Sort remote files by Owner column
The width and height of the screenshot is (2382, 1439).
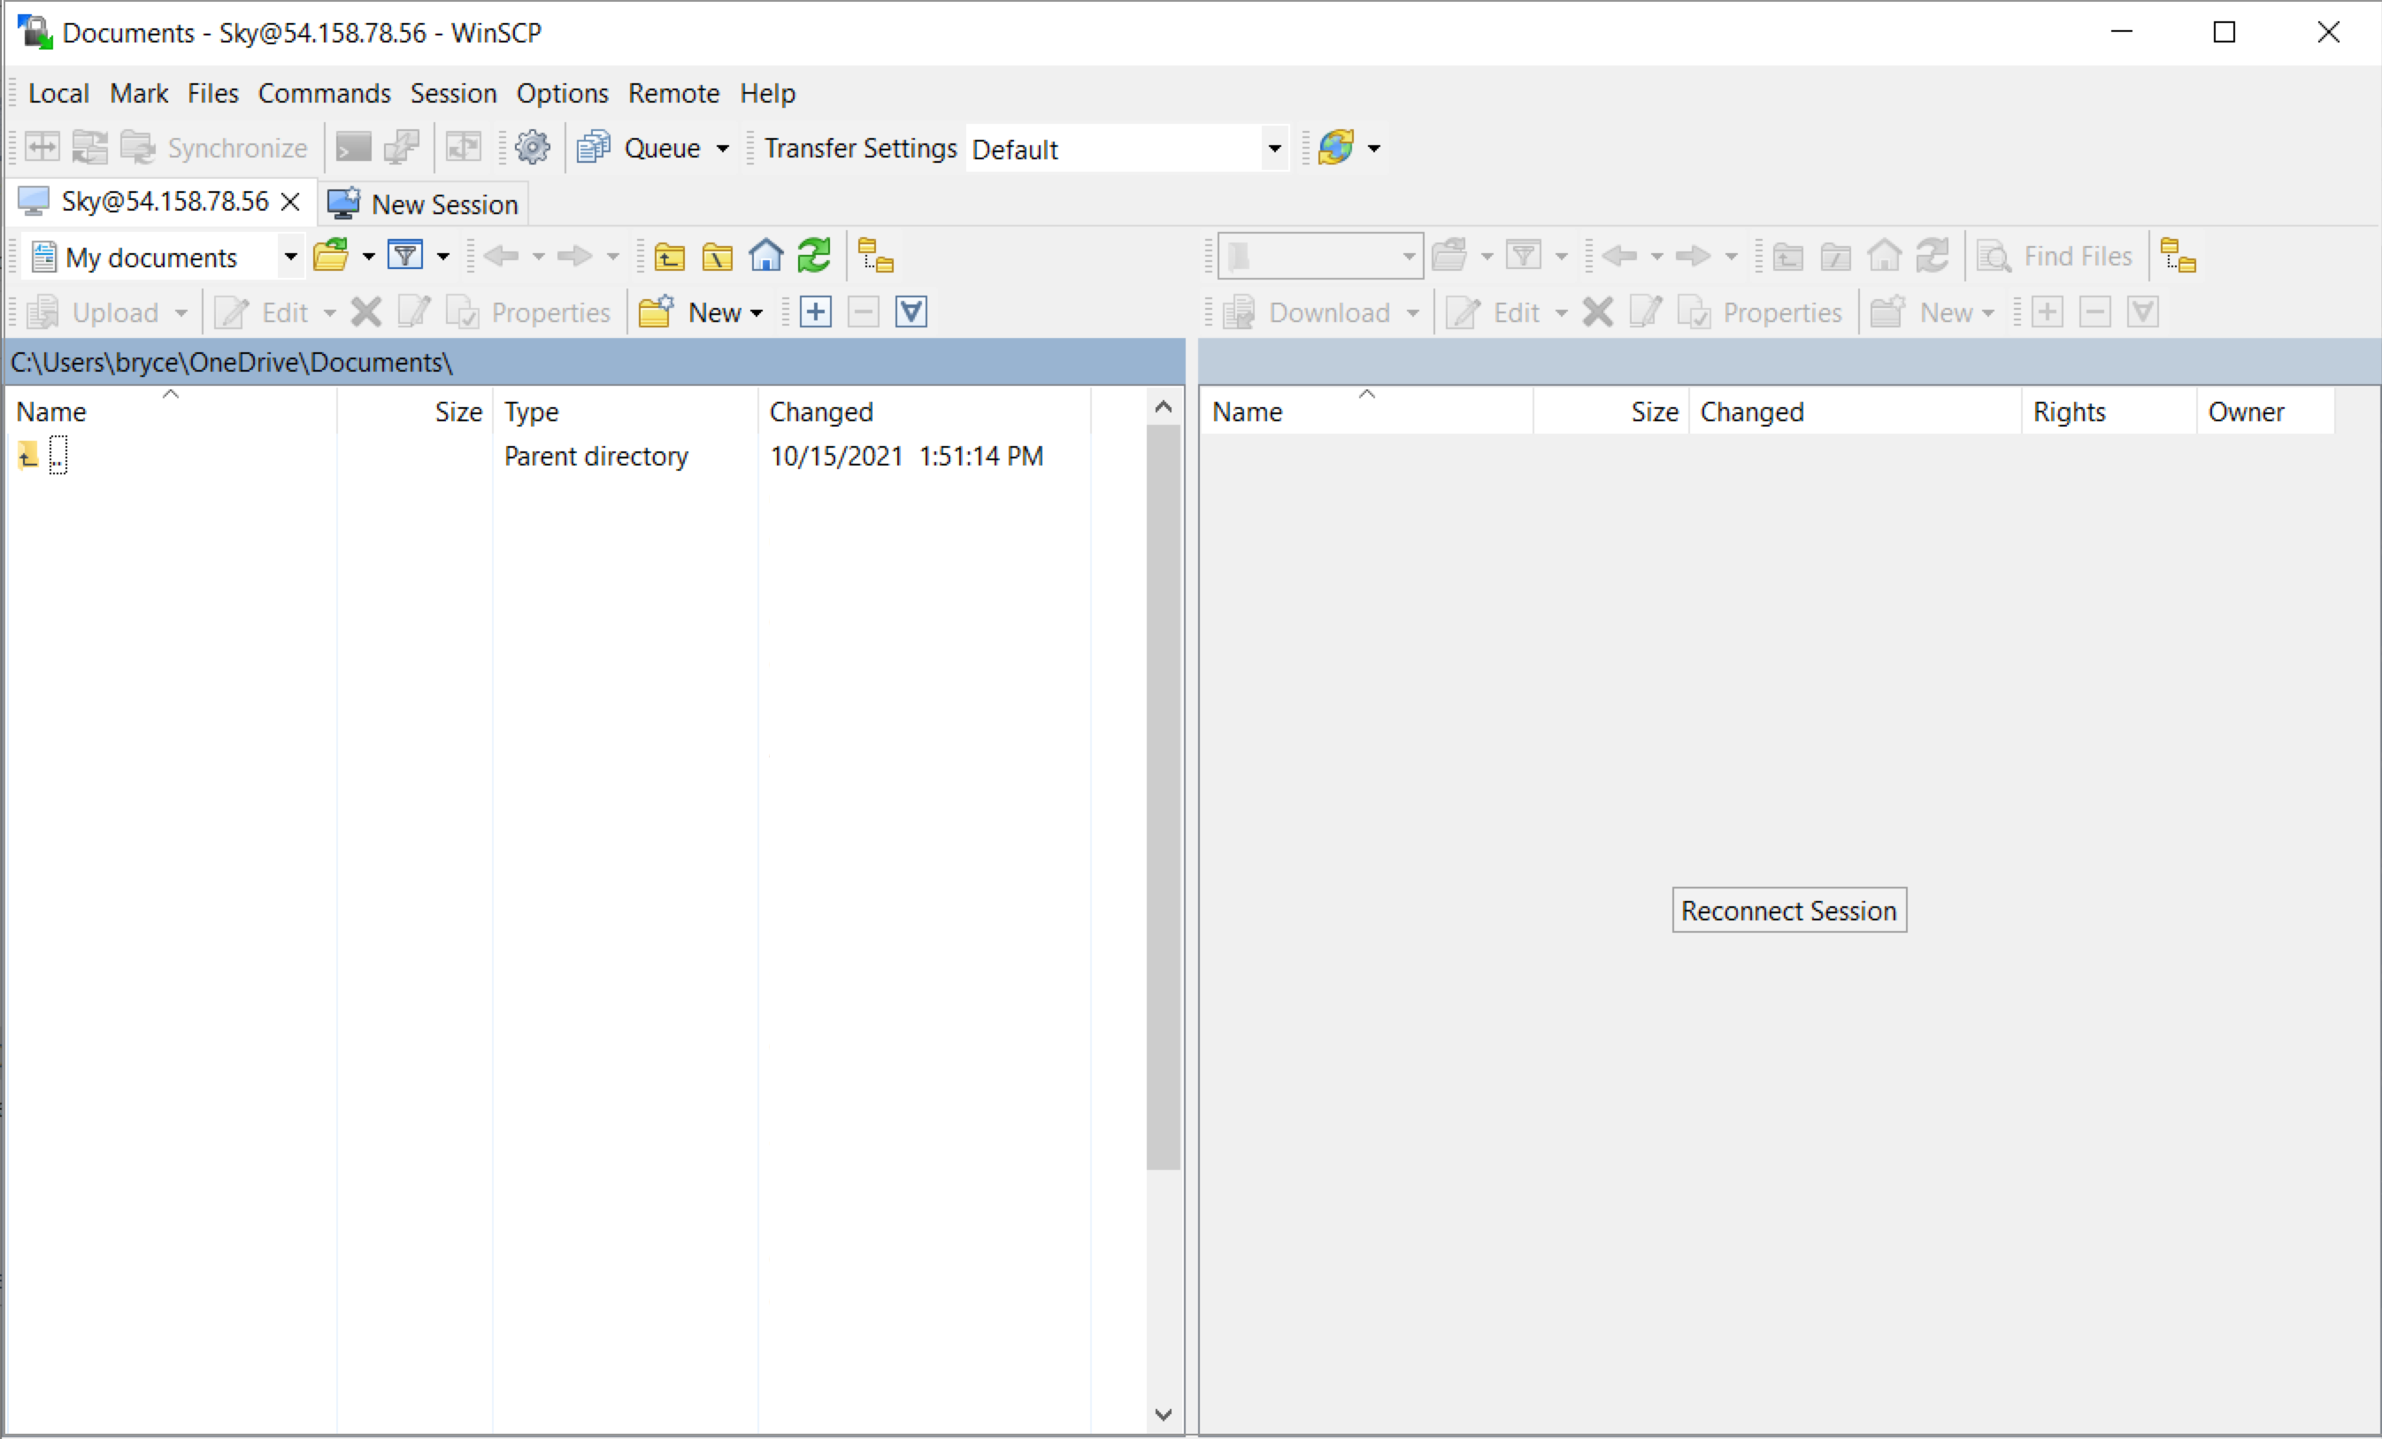click(x=2265, y=411)
